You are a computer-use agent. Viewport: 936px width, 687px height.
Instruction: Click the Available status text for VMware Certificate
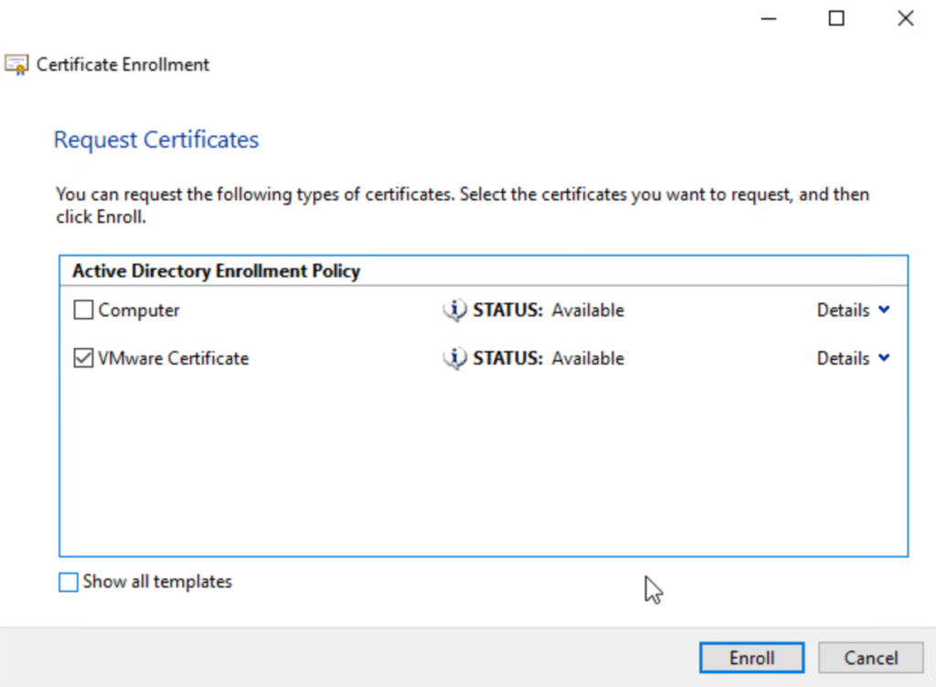tap(588, 359)
